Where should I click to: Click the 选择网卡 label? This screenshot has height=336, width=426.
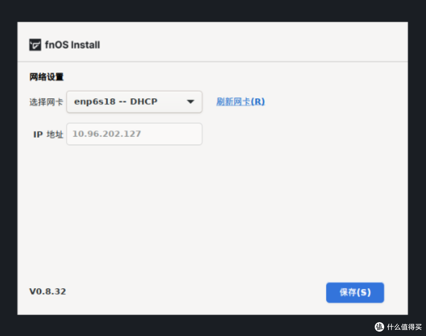(46, 102)
